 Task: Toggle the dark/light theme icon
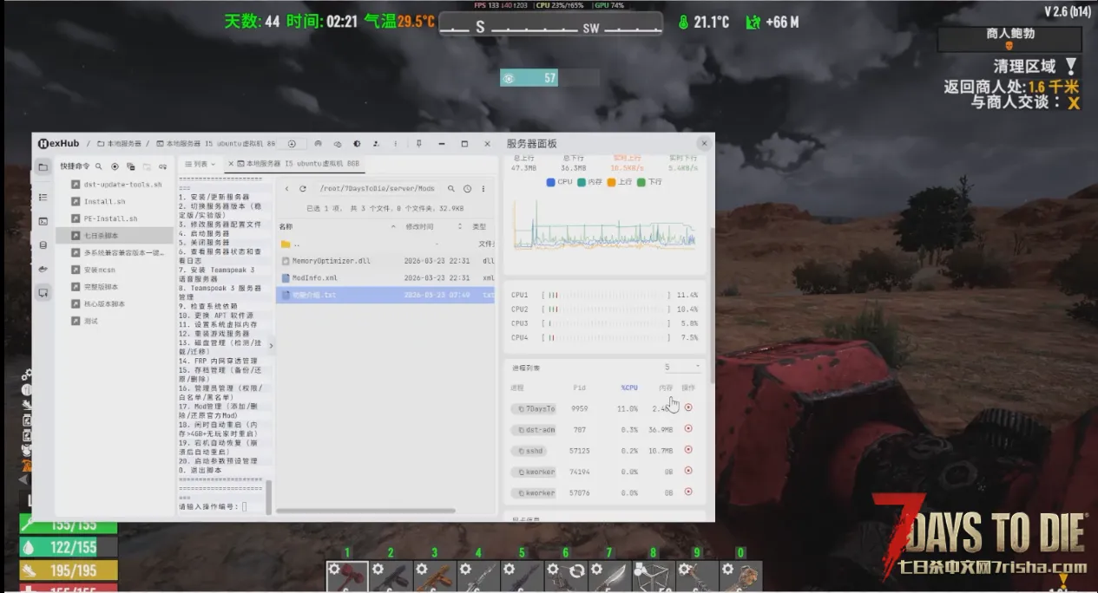pos(357,144)
